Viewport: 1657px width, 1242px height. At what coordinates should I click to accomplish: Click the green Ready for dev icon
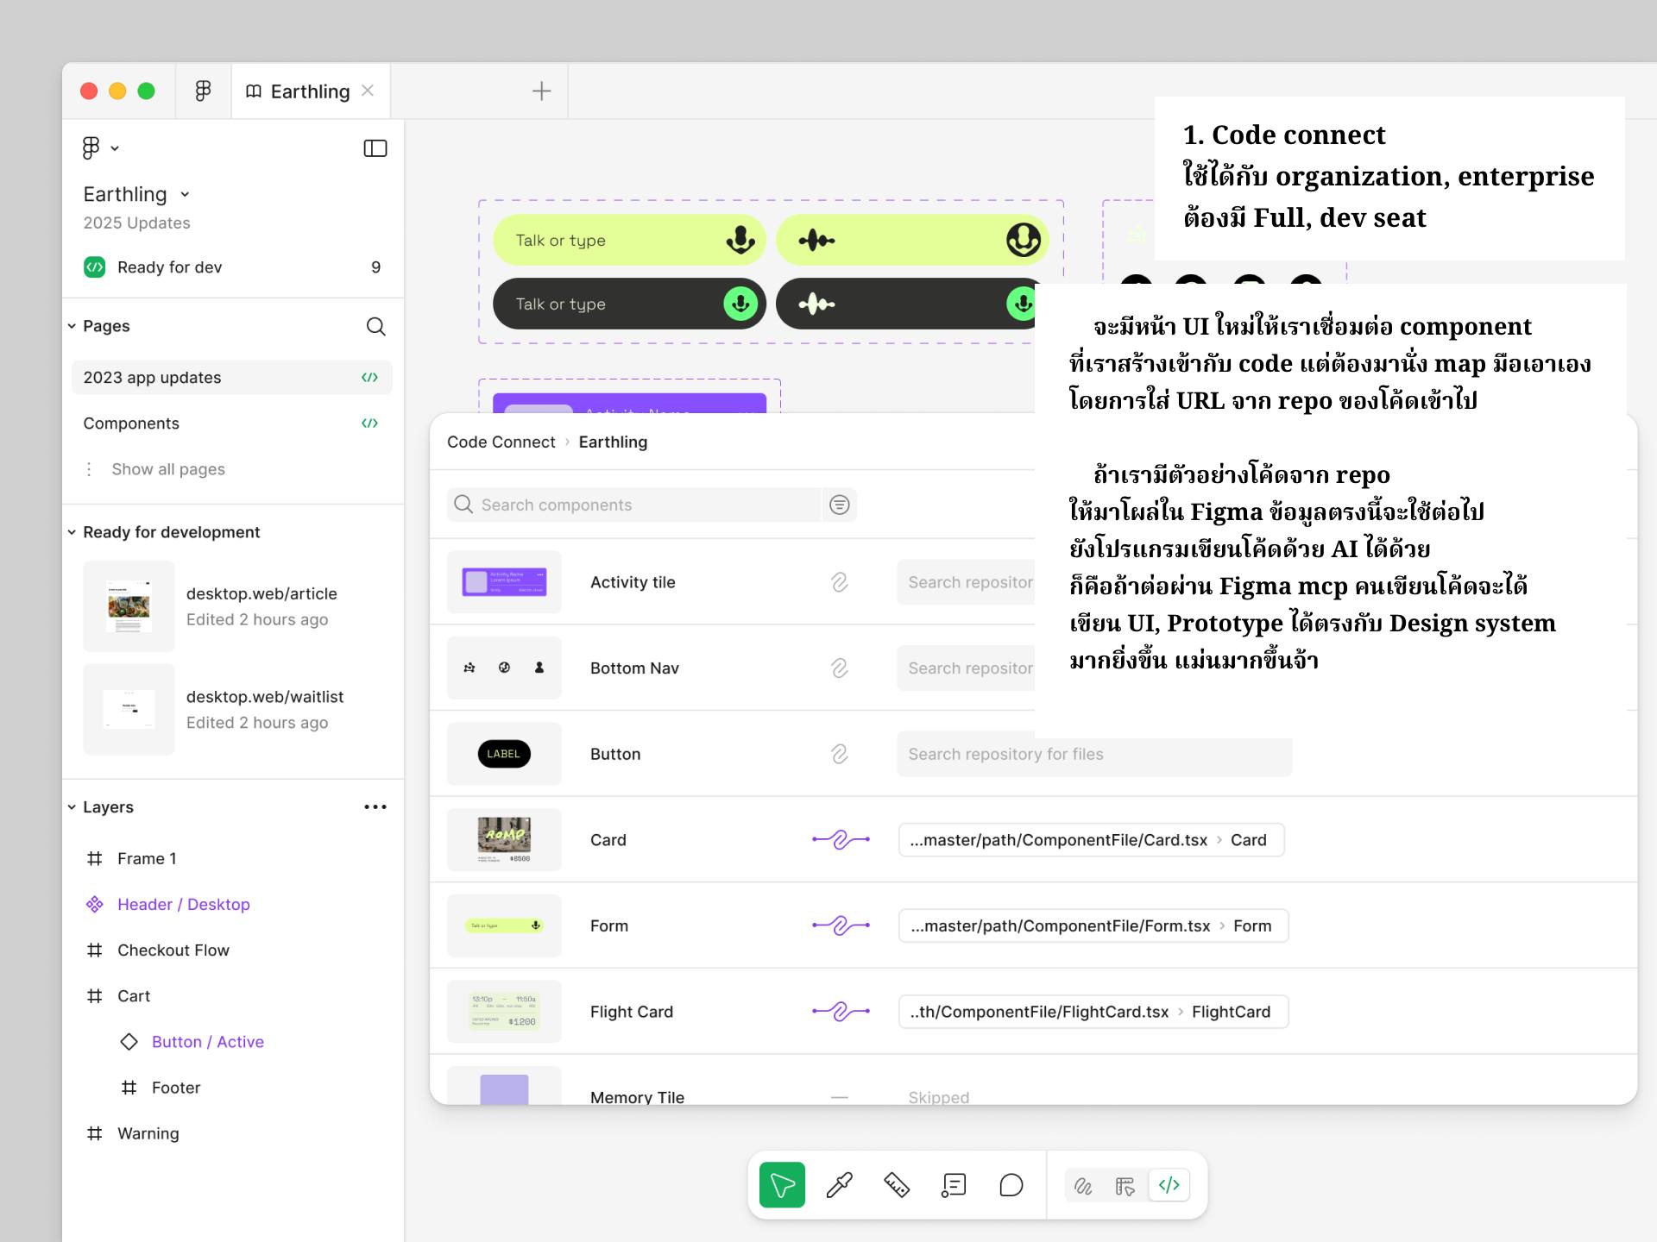[94, 267]
